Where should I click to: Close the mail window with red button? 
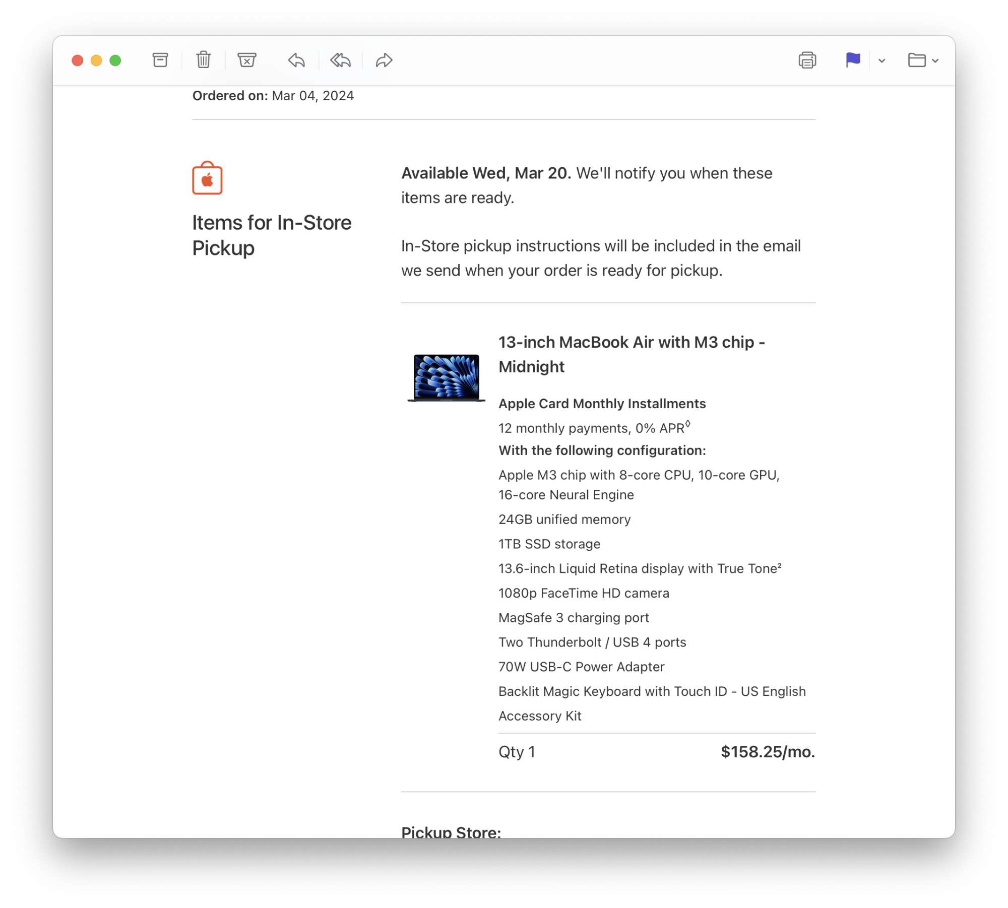78,60
